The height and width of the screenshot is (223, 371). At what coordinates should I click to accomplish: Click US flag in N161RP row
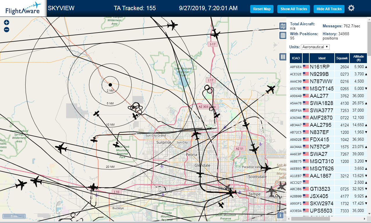point(306,67)
